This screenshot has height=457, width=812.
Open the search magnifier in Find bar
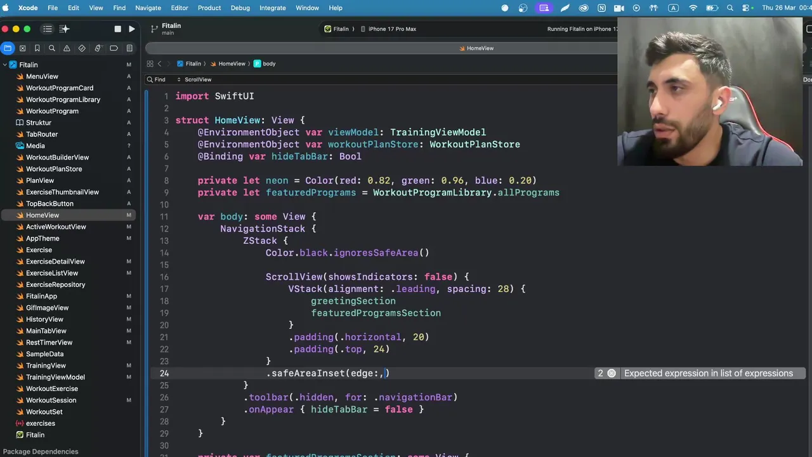pos(150,79)
